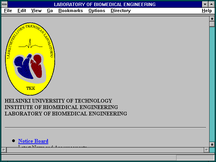This screenshot has height=162, width=216.
Task: Click the vertical scrollbar thumb
Action: pos(212,24)
